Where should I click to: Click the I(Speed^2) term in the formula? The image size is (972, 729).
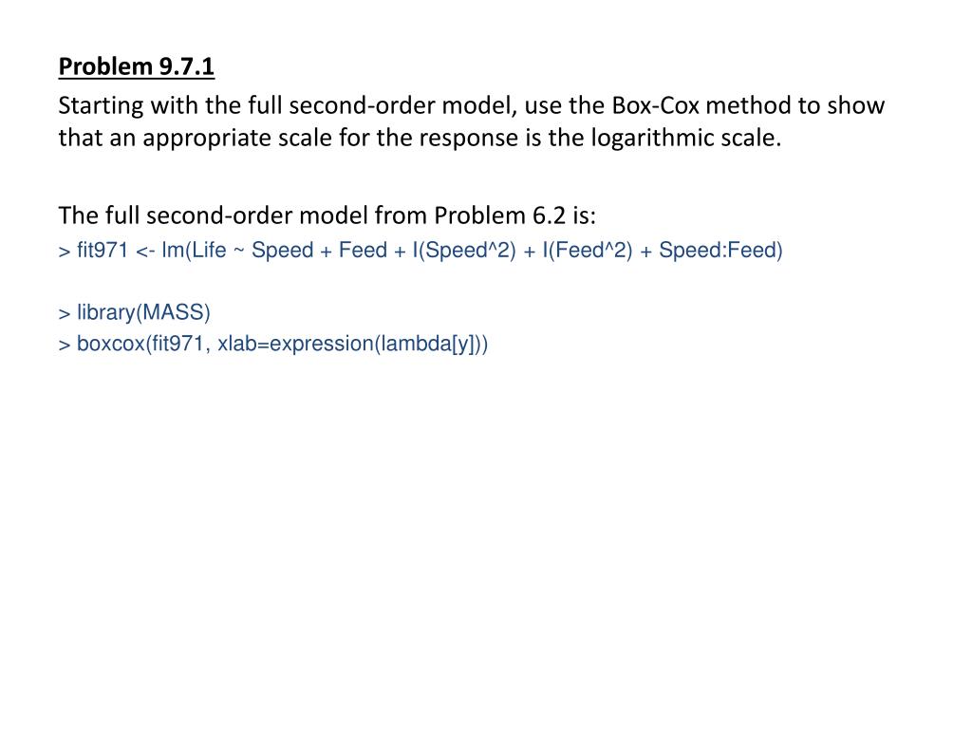463,250
